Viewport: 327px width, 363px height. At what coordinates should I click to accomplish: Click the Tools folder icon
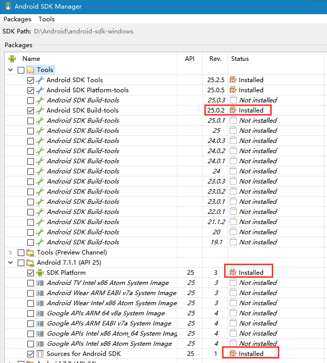(30, 69)
